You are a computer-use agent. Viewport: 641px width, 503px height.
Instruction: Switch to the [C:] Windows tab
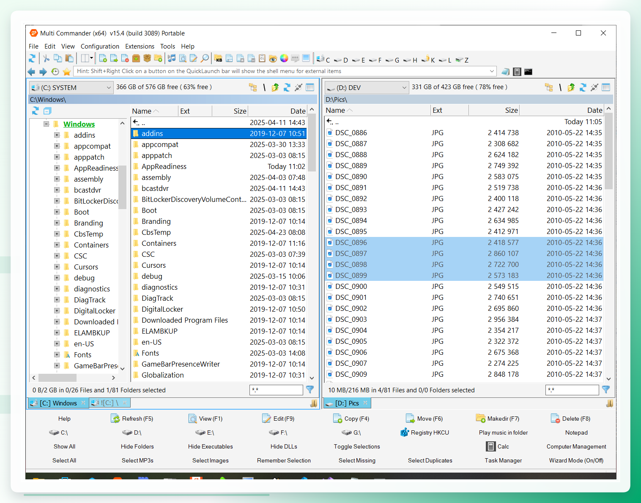click(58, 403)
